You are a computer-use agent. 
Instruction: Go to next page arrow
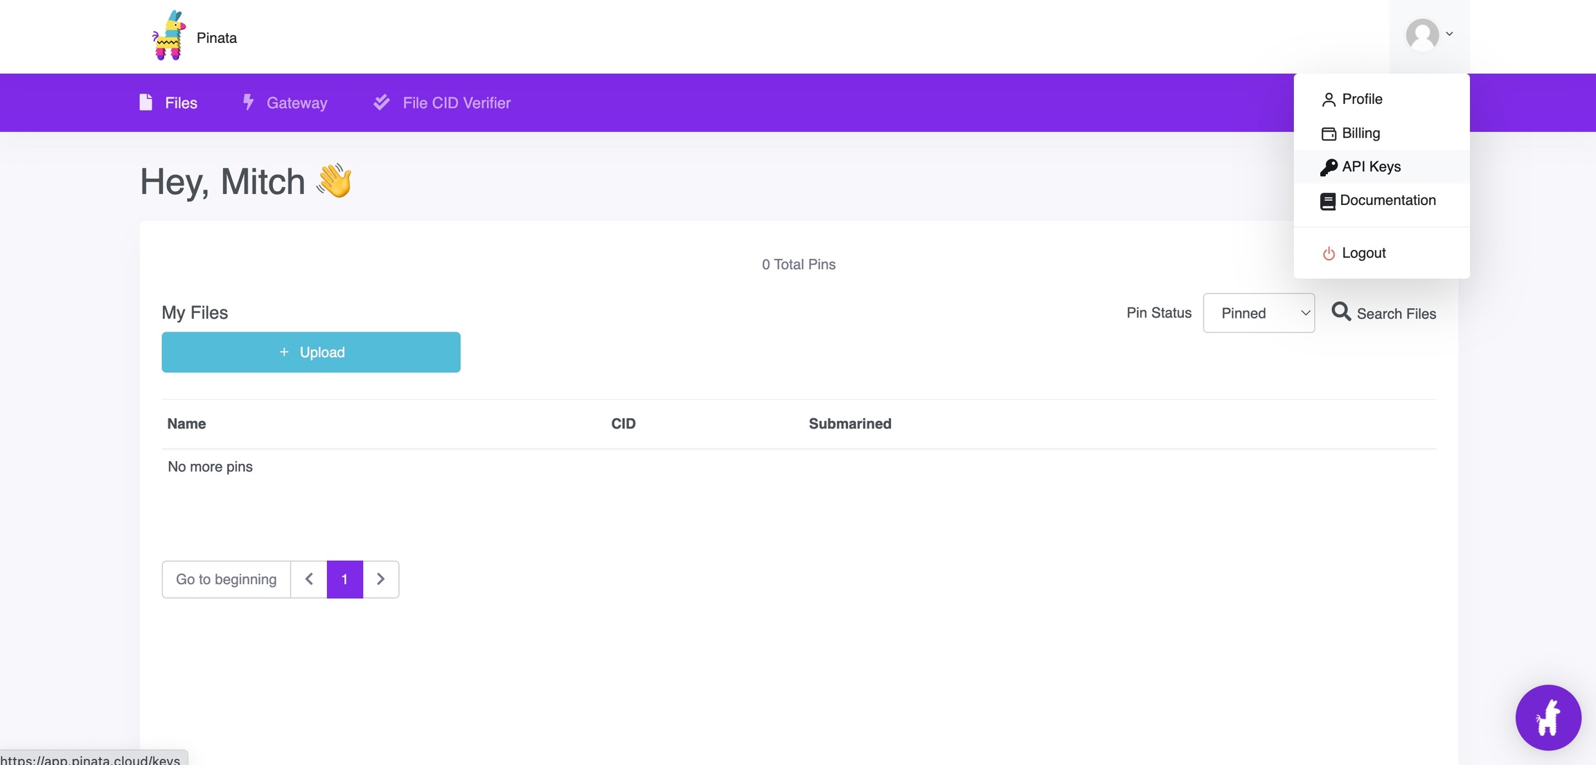click(380, 579)
